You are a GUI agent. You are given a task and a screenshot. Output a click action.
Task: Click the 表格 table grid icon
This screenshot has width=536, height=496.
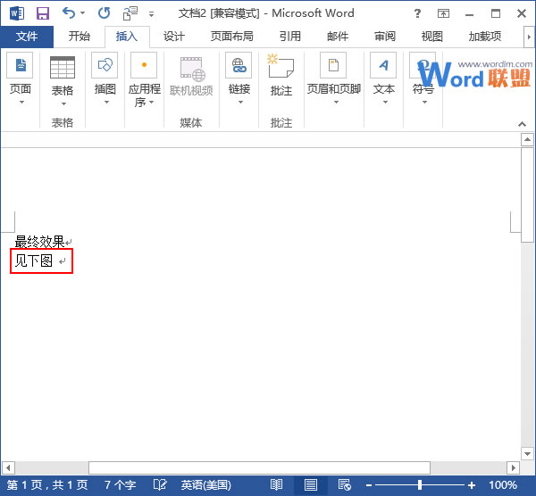click(x=63, y=67)
